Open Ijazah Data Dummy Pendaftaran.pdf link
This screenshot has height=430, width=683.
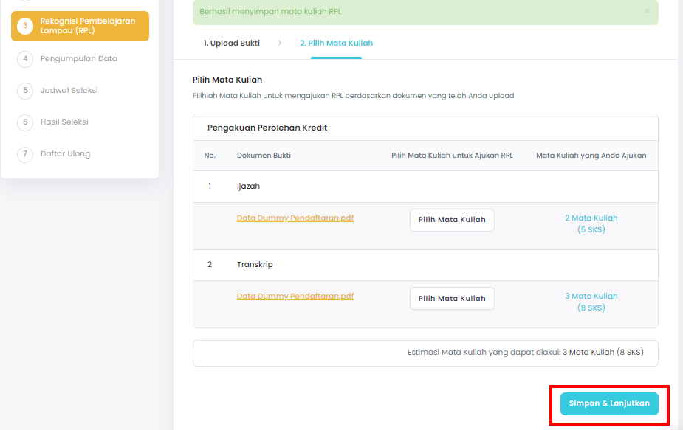pyautogui.click(x=295, y=218)
